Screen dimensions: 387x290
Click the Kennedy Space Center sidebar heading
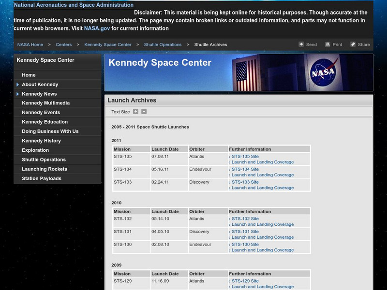pyautogui.click(x=45, y=60)
